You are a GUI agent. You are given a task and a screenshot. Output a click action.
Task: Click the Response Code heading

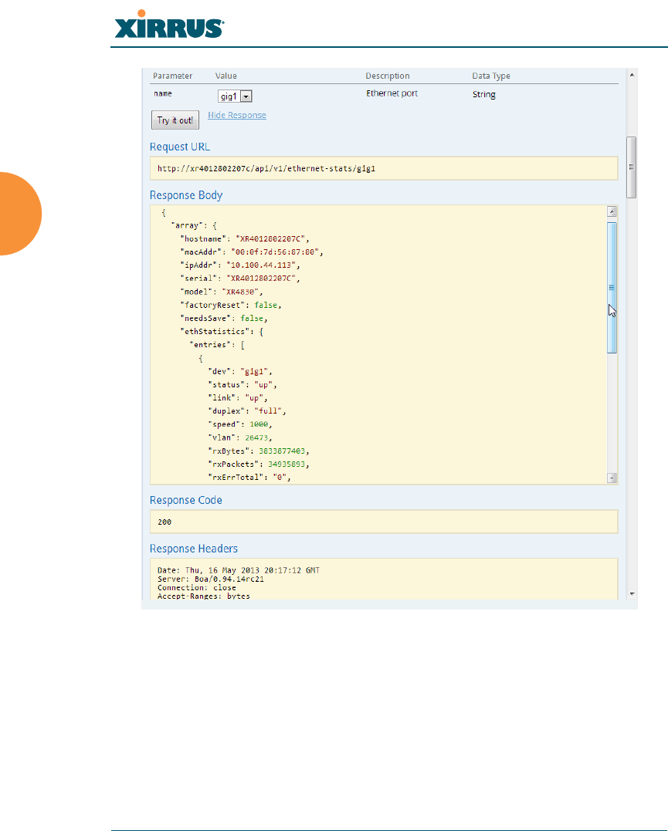[185, 500]
